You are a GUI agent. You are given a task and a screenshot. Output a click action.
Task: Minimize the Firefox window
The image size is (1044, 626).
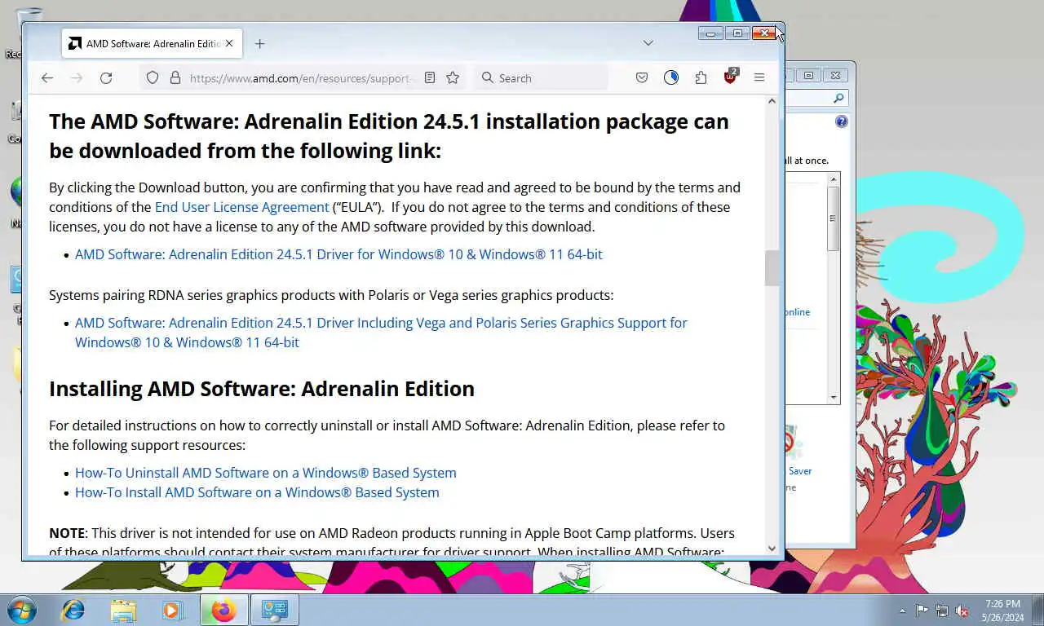[x=710, y=33]
